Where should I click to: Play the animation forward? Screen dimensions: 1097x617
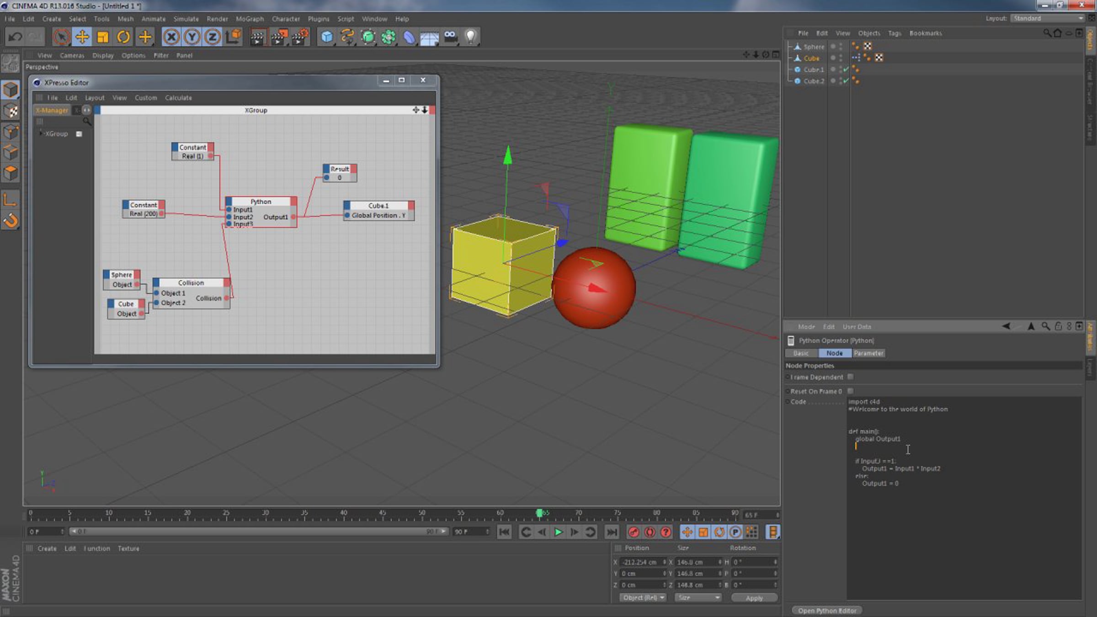558,532
